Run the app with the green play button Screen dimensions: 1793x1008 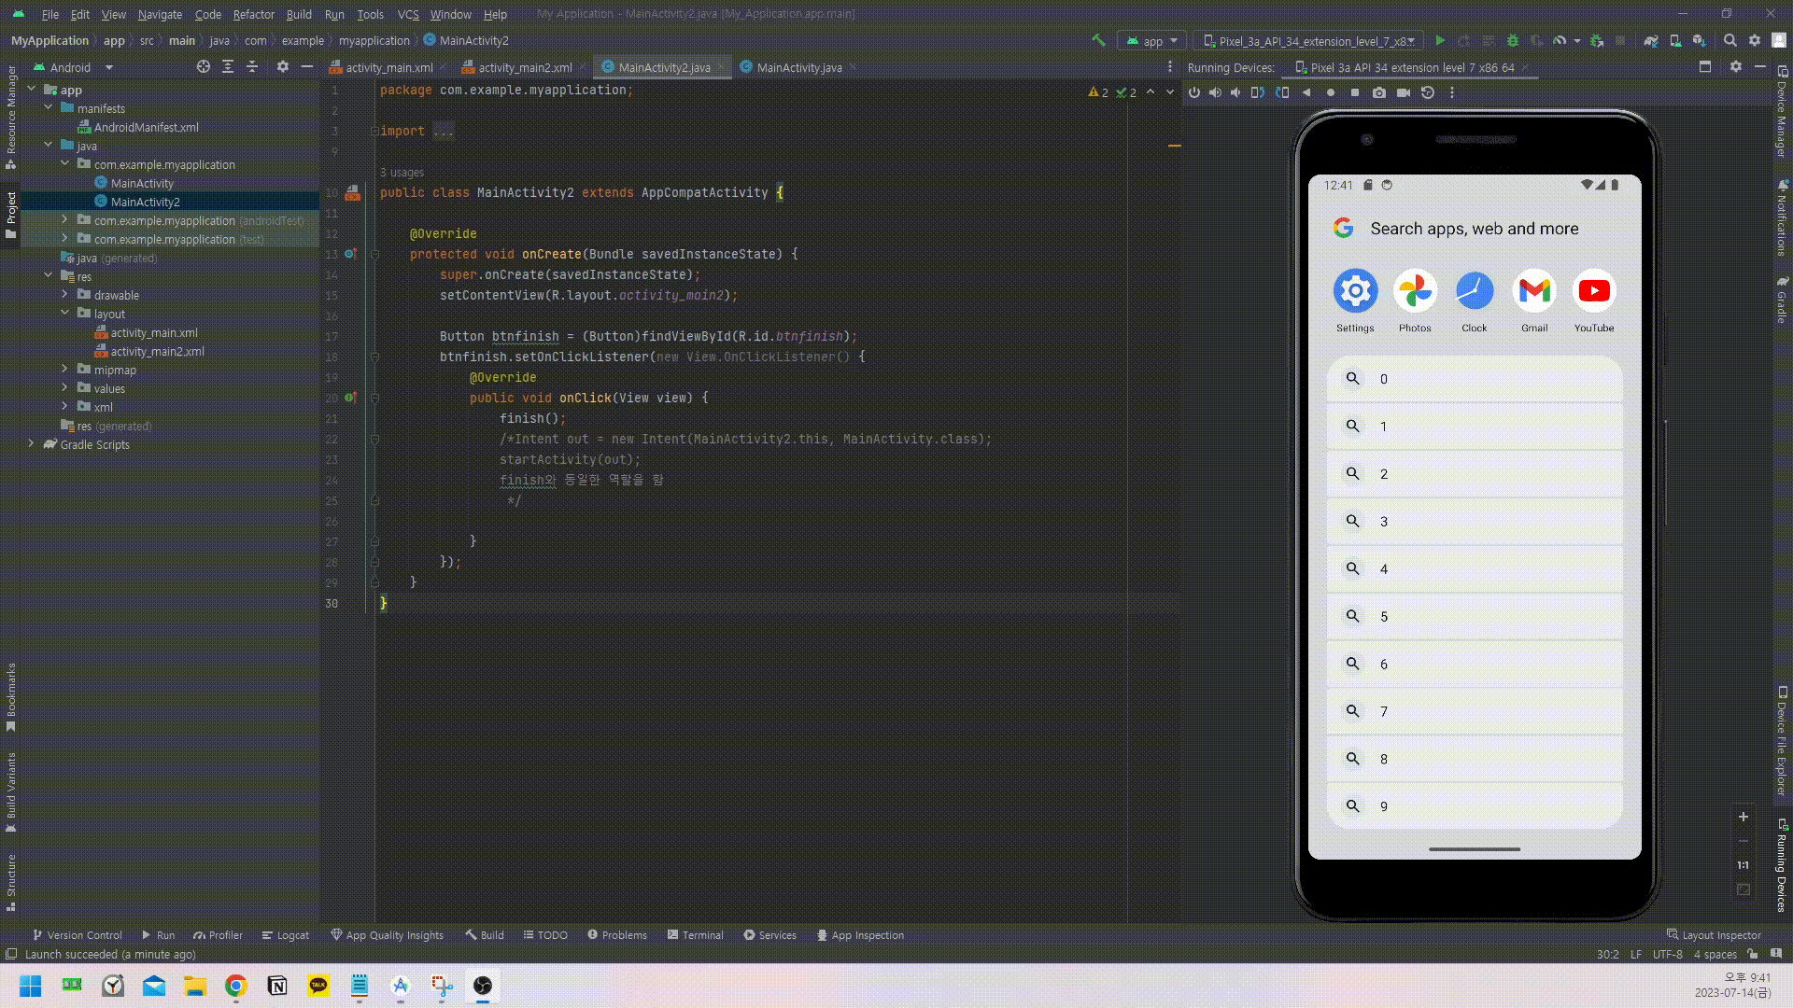tap(1440, 41)
